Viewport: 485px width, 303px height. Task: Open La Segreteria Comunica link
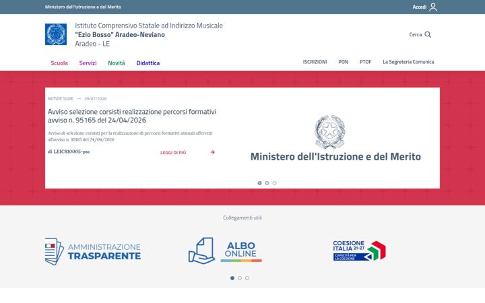click(408, 62)
